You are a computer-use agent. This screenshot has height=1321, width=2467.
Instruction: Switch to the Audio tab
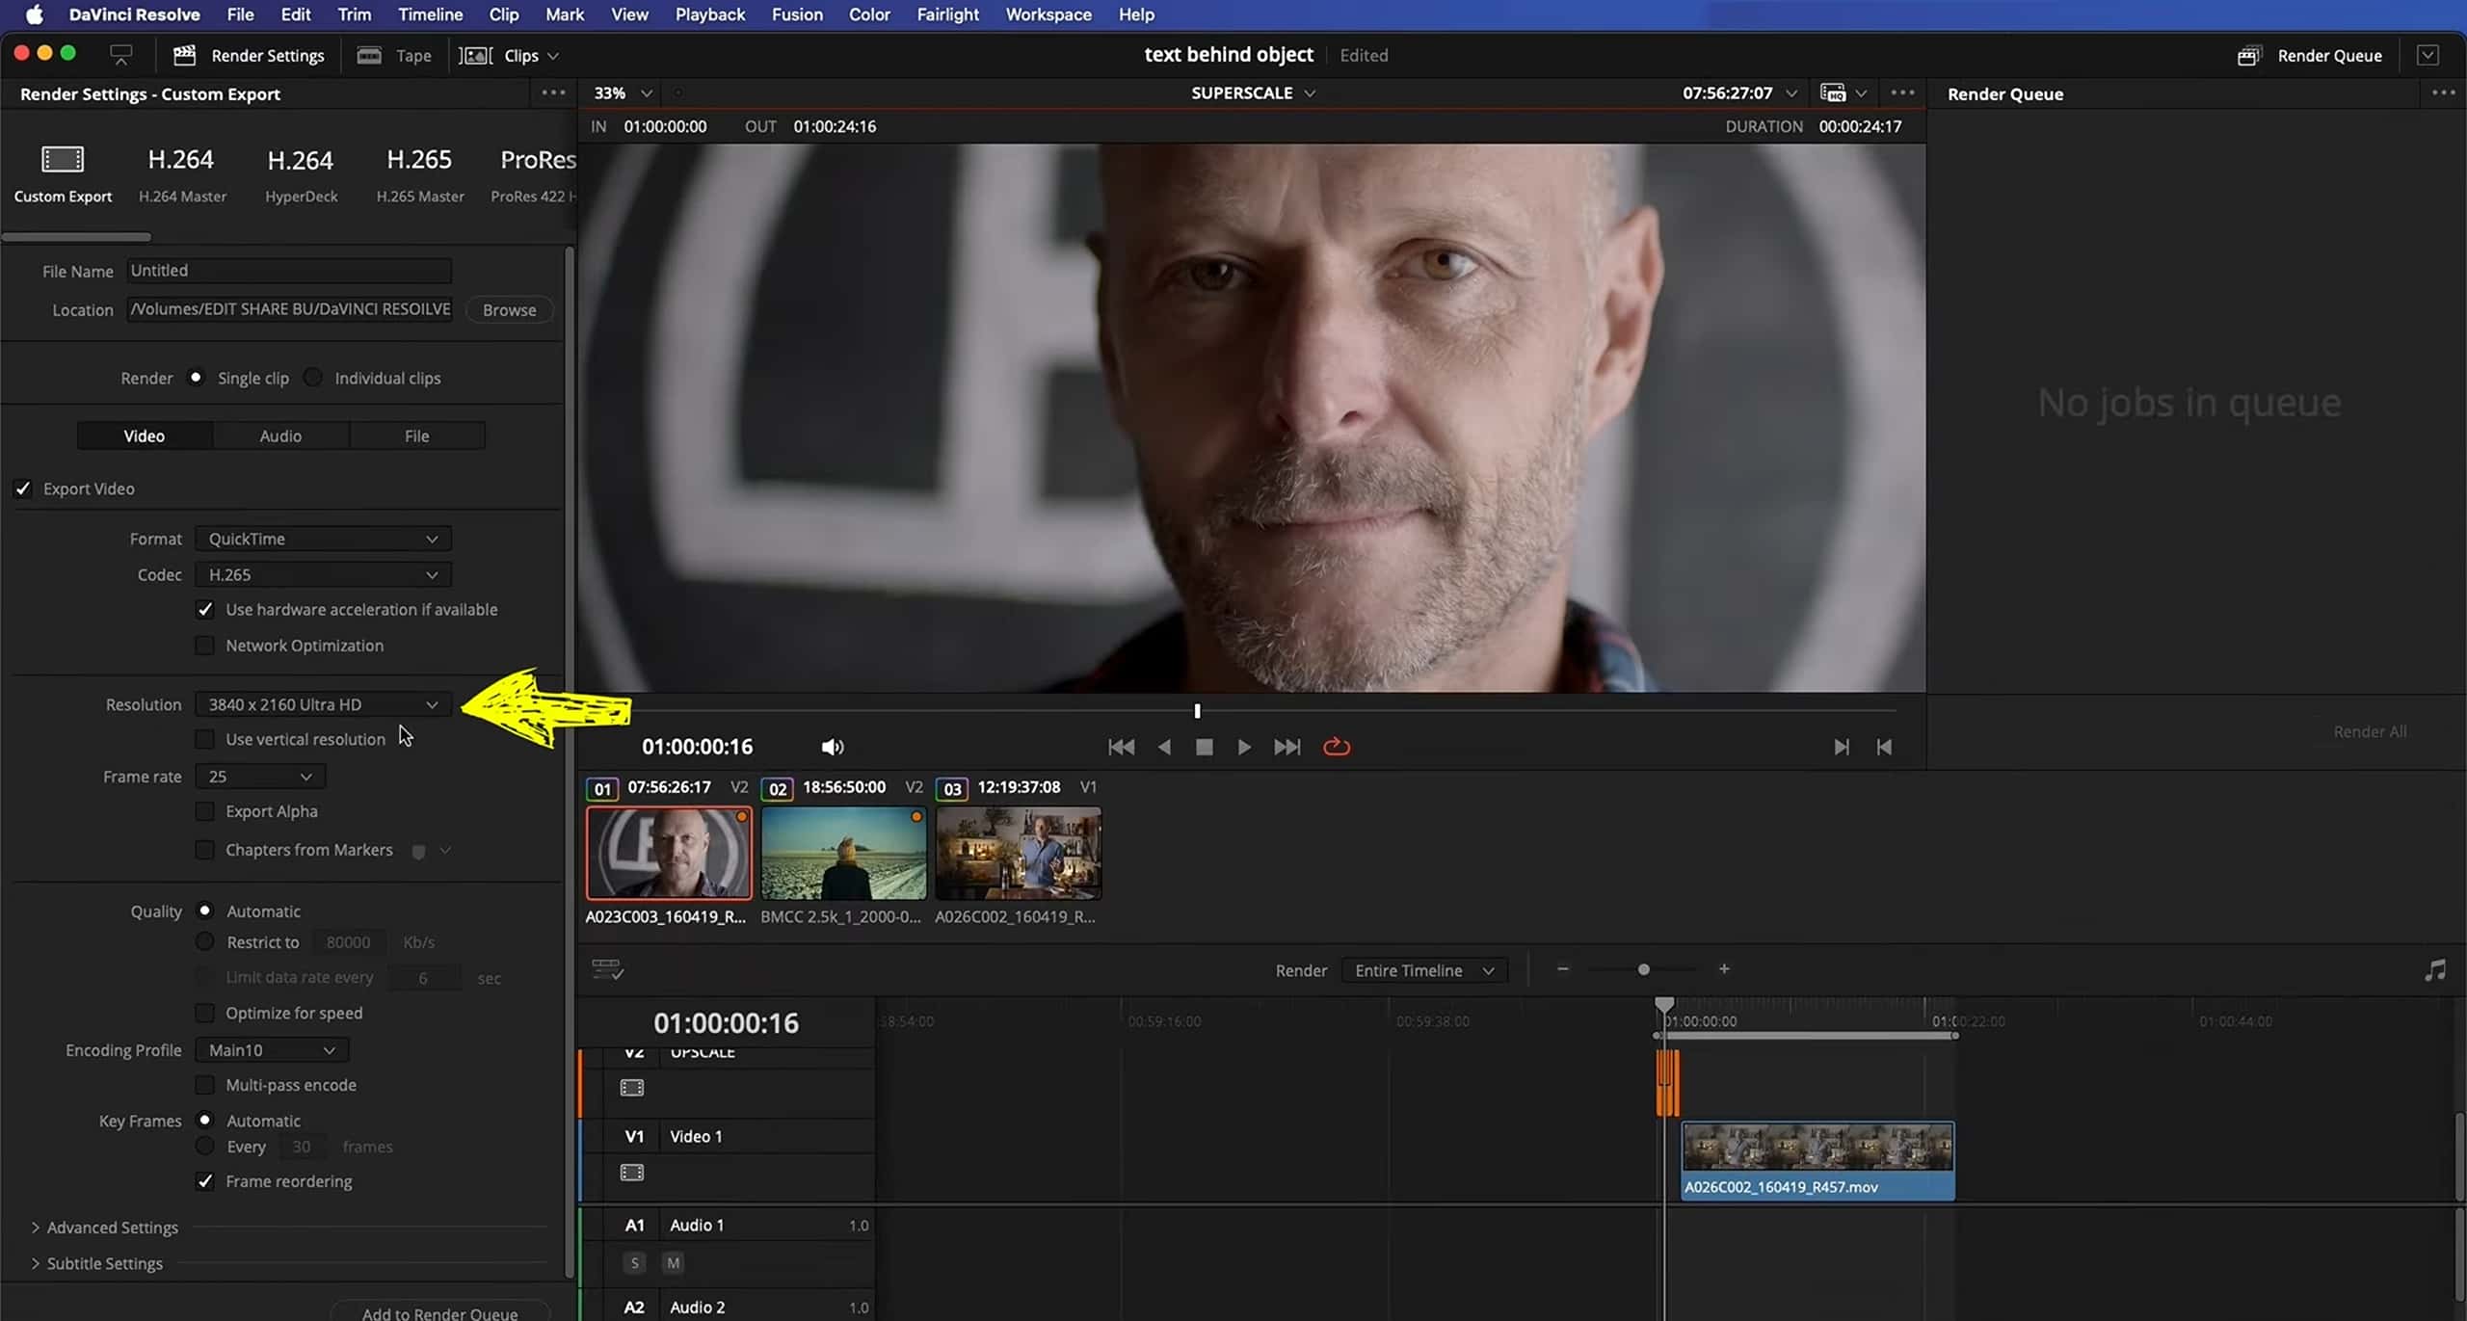pyautogui.click(x=280, y=436)
